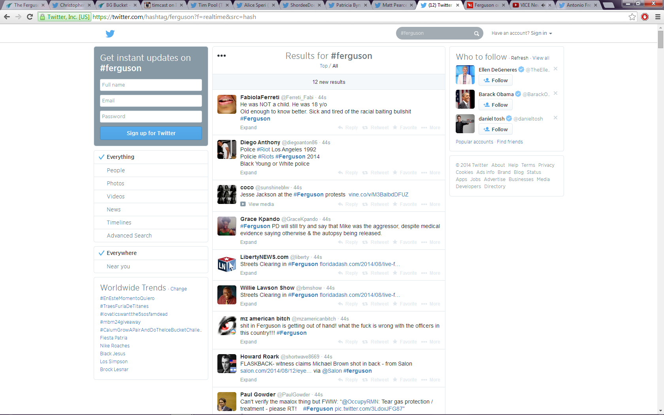The image size is (664, 415).
Task: Go back with browser back arrow
Action: click(x=7, y=17)
